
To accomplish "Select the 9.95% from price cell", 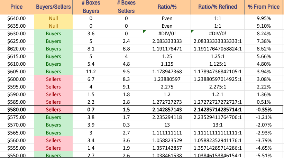I will pos(264,18).
